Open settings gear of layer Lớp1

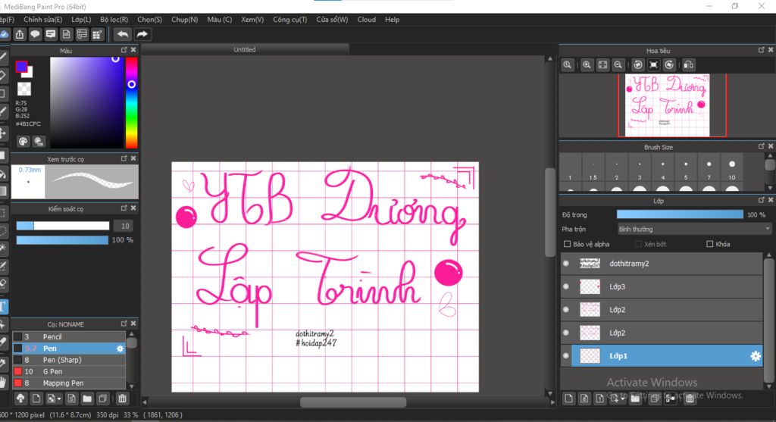pyautogui.click(x=756, y=355)
